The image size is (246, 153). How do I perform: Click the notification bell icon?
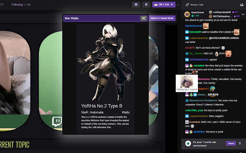146,5
